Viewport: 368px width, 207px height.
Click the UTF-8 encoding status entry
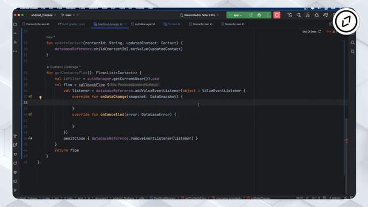tap(316, 198)
